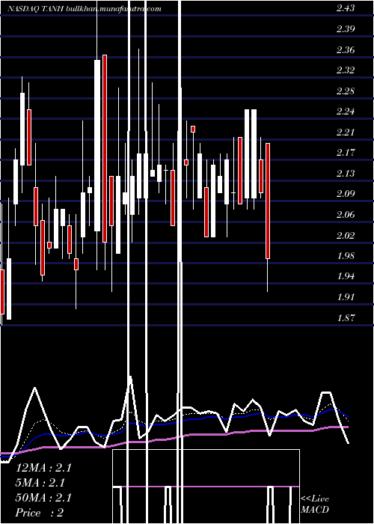The height and width of the screenshot is (524, 374).
Task: Click the 2.36 price axis label
Action: click(346, 50)
